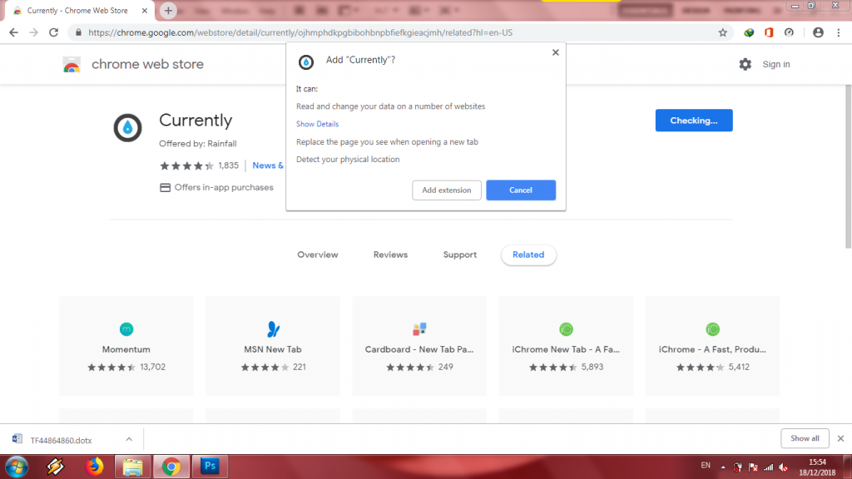The width and height of the screenshot is (852, 479).
Task: Open the iChrome - A Fast, Productive card
Action: click(x=712, y=346)
